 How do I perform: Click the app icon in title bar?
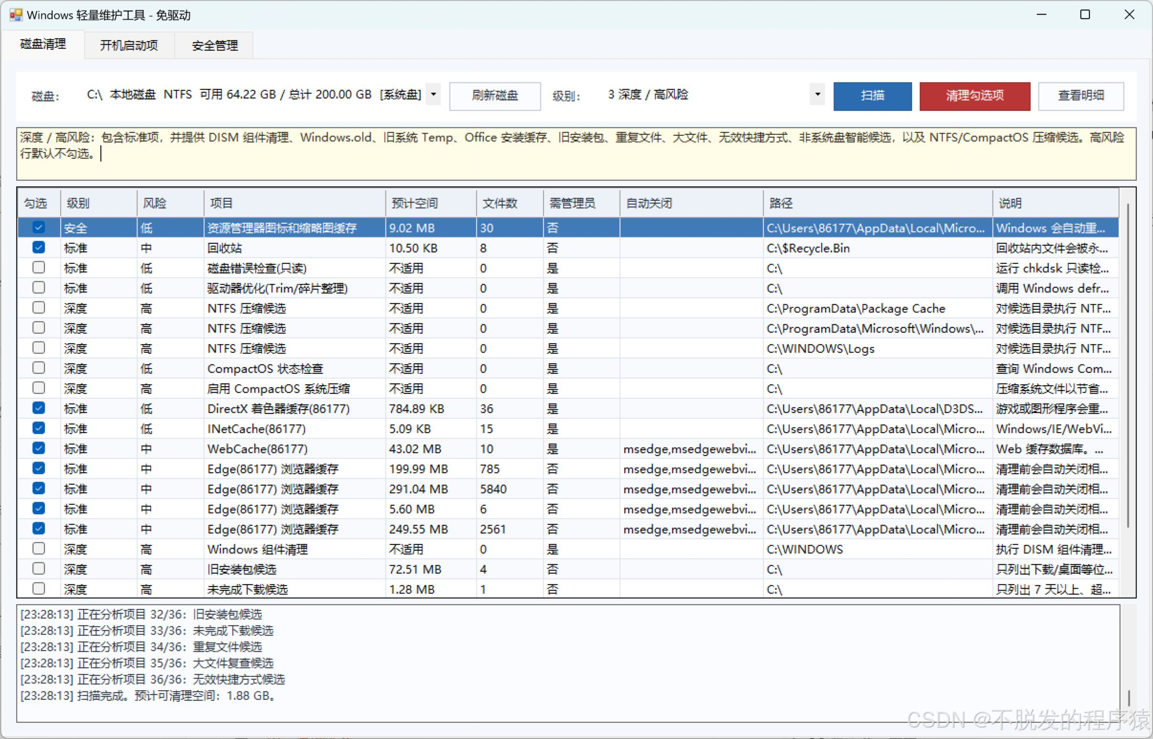[16, 15]
